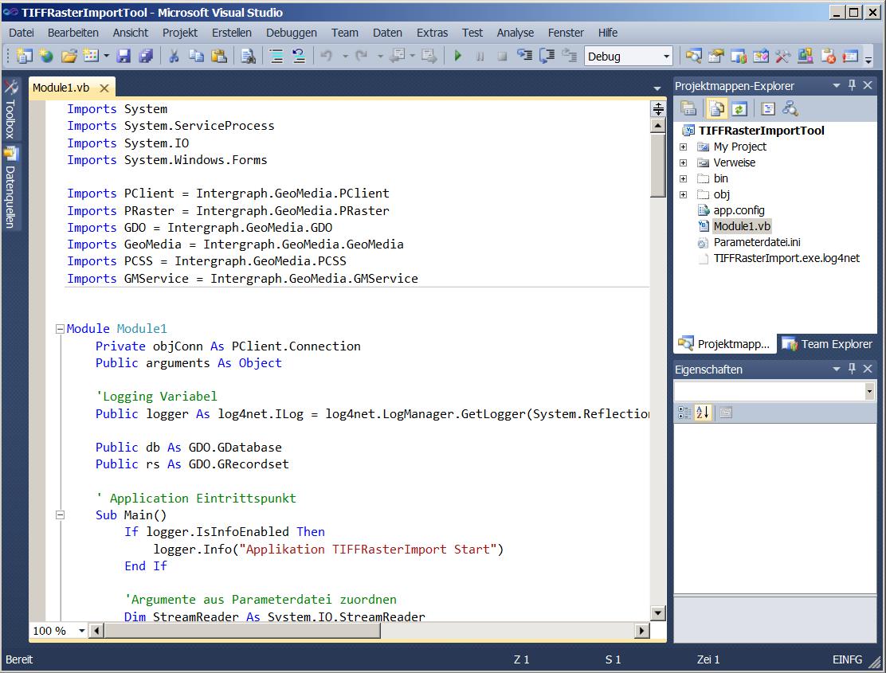Expand the bin folder node

[x=683, y=178]
